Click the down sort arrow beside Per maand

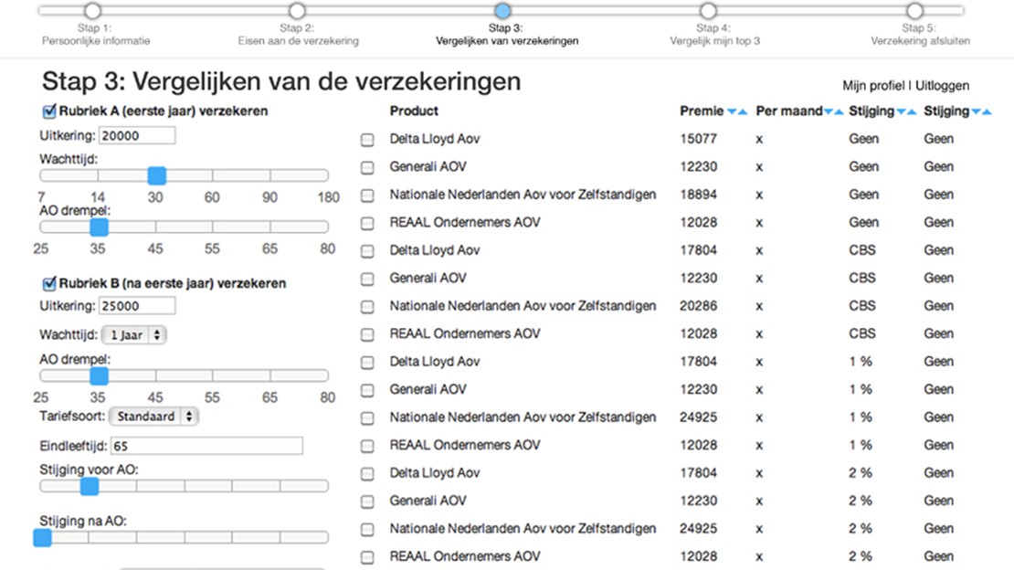(x=829, y=112)
